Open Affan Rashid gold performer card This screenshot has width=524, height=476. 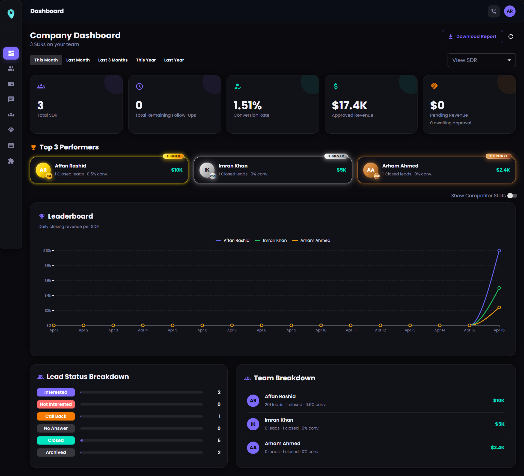coord(109,170)
